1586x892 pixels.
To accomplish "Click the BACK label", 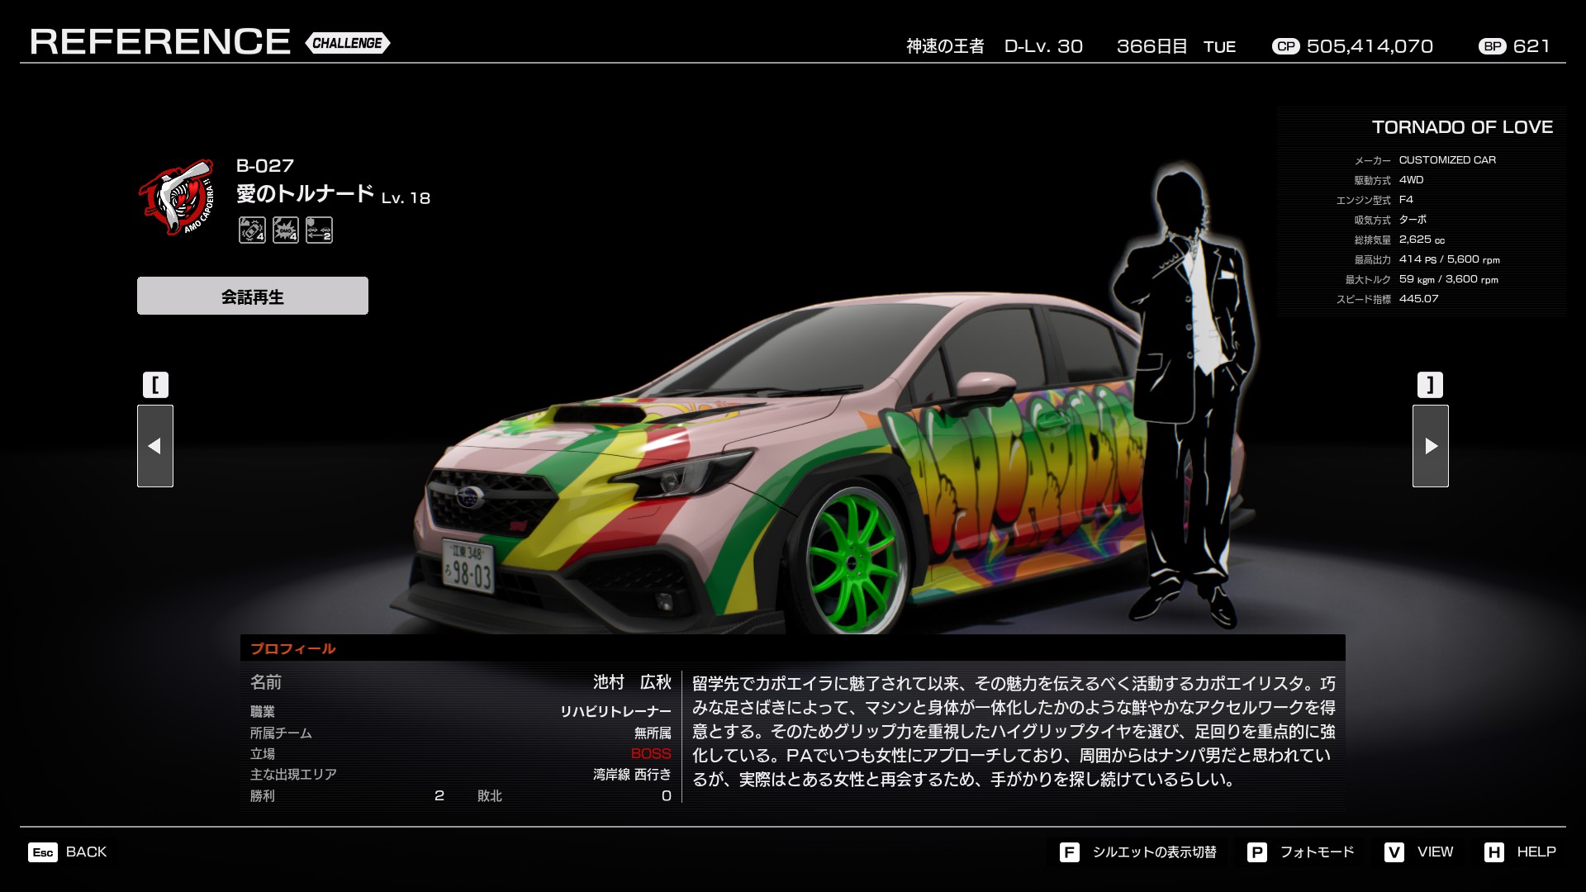I will click(x=86, y=852).
